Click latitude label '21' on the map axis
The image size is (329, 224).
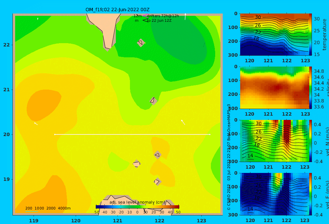point(7,90)
